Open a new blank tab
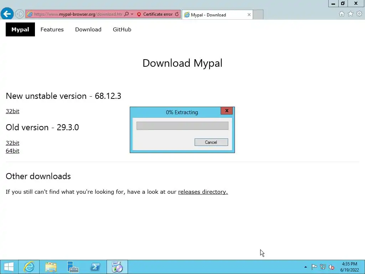 [258, 15]
